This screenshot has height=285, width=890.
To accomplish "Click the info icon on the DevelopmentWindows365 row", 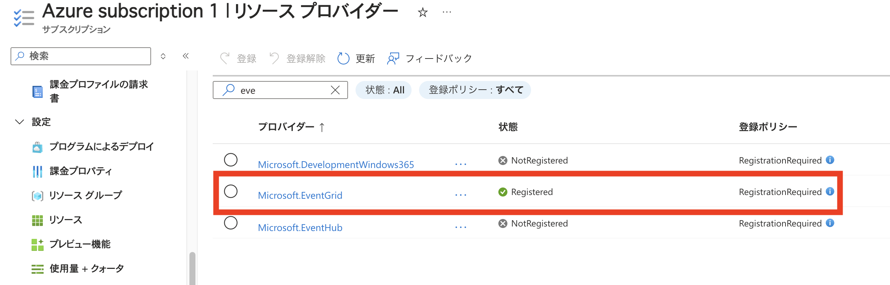I will (x=830, y=160).
